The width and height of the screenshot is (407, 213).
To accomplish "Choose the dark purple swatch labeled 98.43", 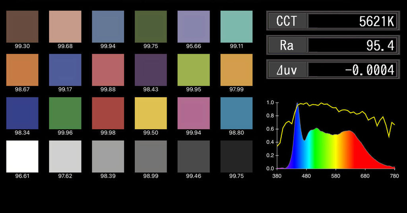I will click(x=151, y=70).
